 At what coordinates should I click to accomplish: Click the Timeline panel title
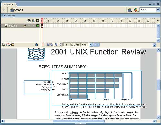[x=11, y=16]
